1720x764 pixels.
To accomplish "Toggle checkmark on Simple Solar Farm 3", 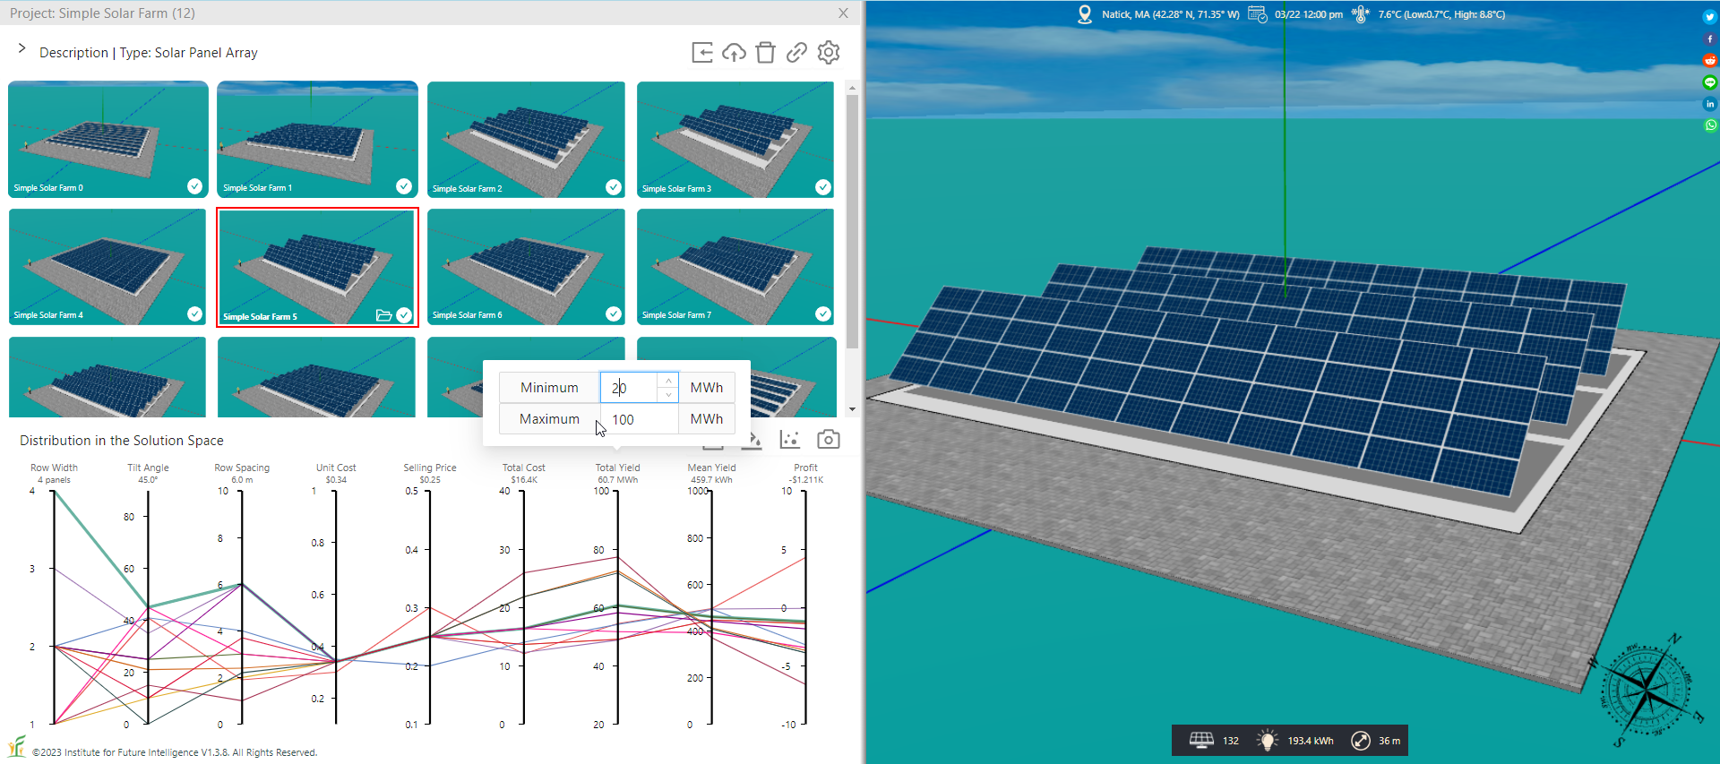I will 822,187.
